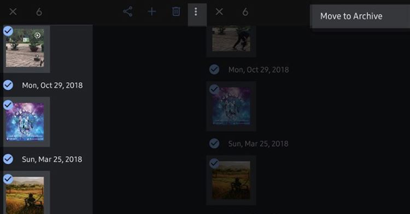Click the X icon in the right panel

pyautogui.click(x=219, y=12)
